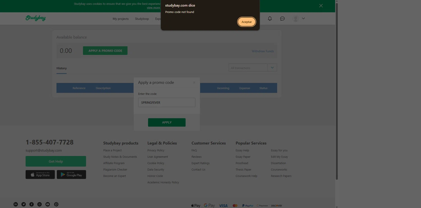Open the Plagiarism Checker link
421x208 pixels.
(115, 170)
